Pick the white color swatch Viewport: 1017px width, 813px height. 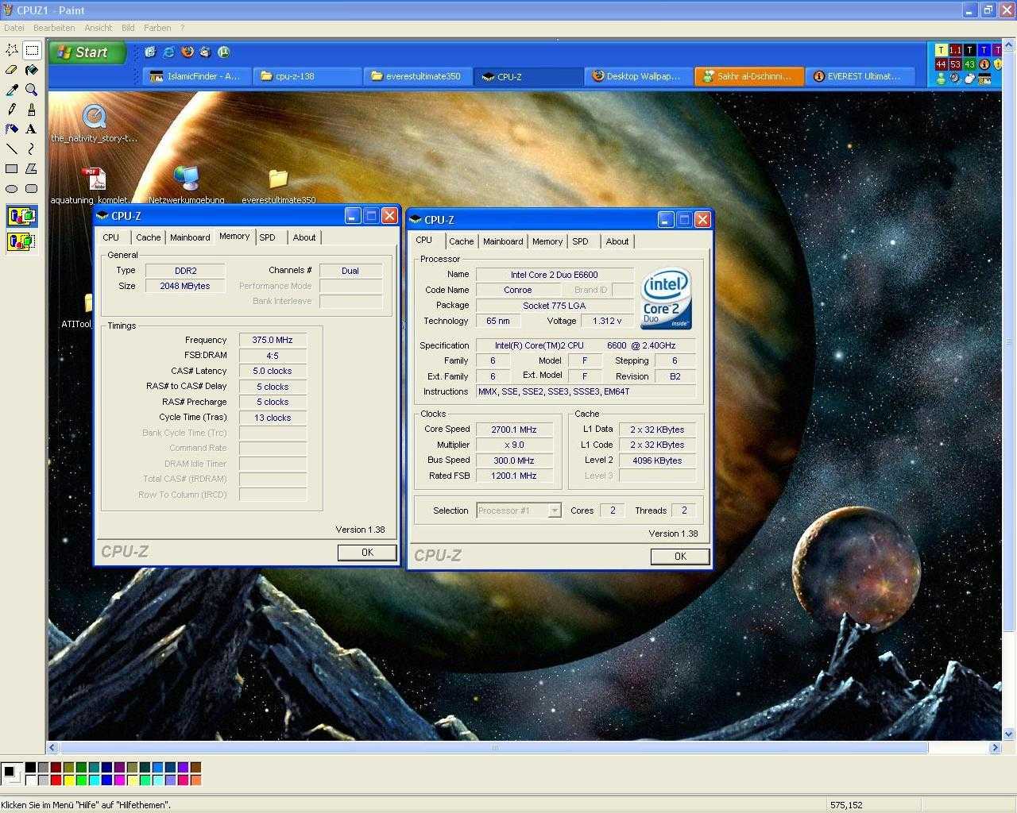point(30,780)
